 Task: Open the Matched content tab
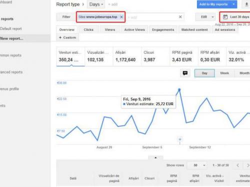pyautogui.click(x=194, y=30)
